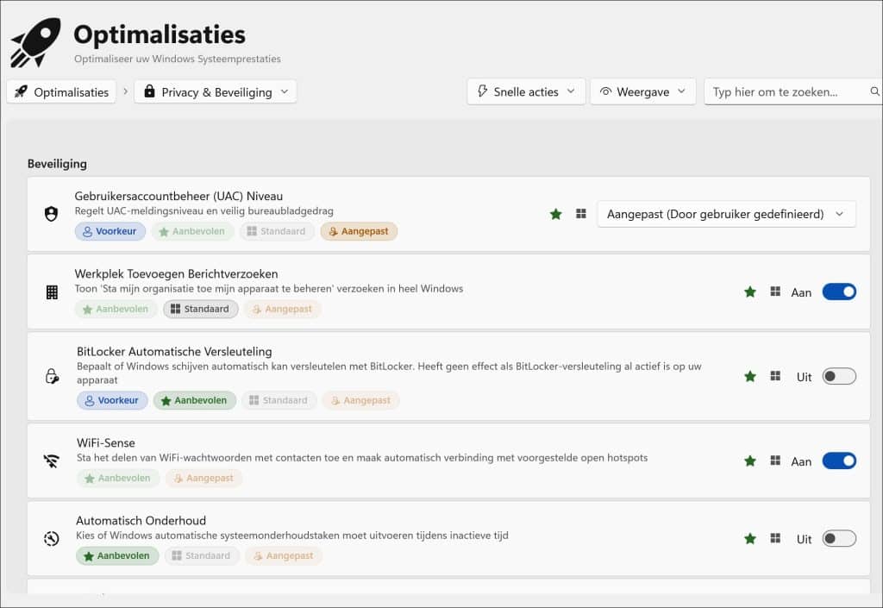Click 'Gebruikersaccountbeheer (UAC) Niveau' title
This screenshot has width=883, height=608.
pos(178,196)
